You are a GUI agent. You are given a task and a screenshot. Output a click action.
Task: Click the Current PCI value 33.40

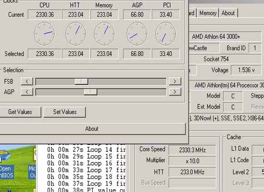(x=166, y=14)
